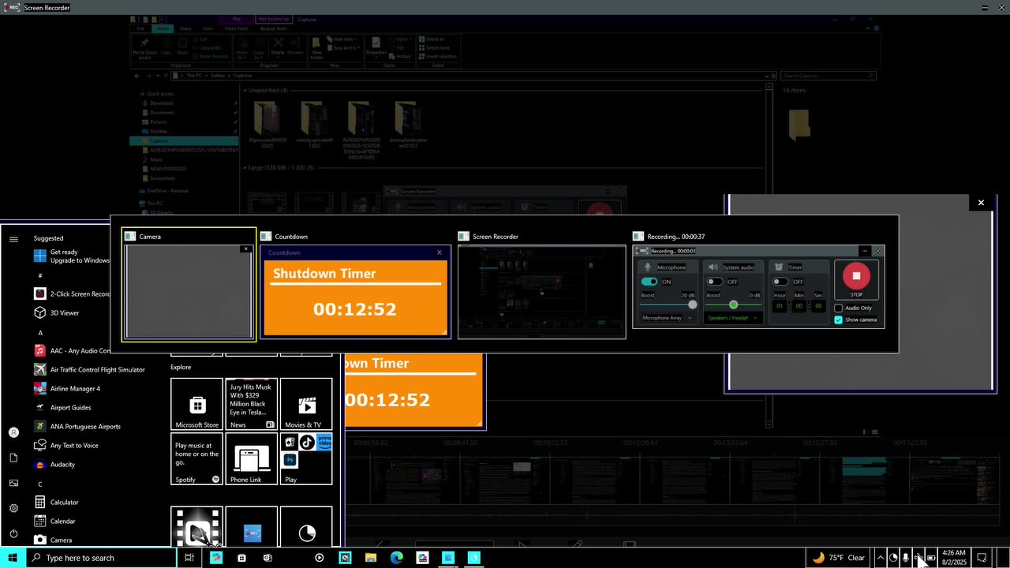Click the battery icon in system tray
Image resolution: width=1010 pixels, height=568 pixels.
(931, 558)
